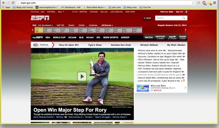Open Clip File bookmark folder
Image resolution: width=219 pixels, height=128 pixels.
point(145,7)
